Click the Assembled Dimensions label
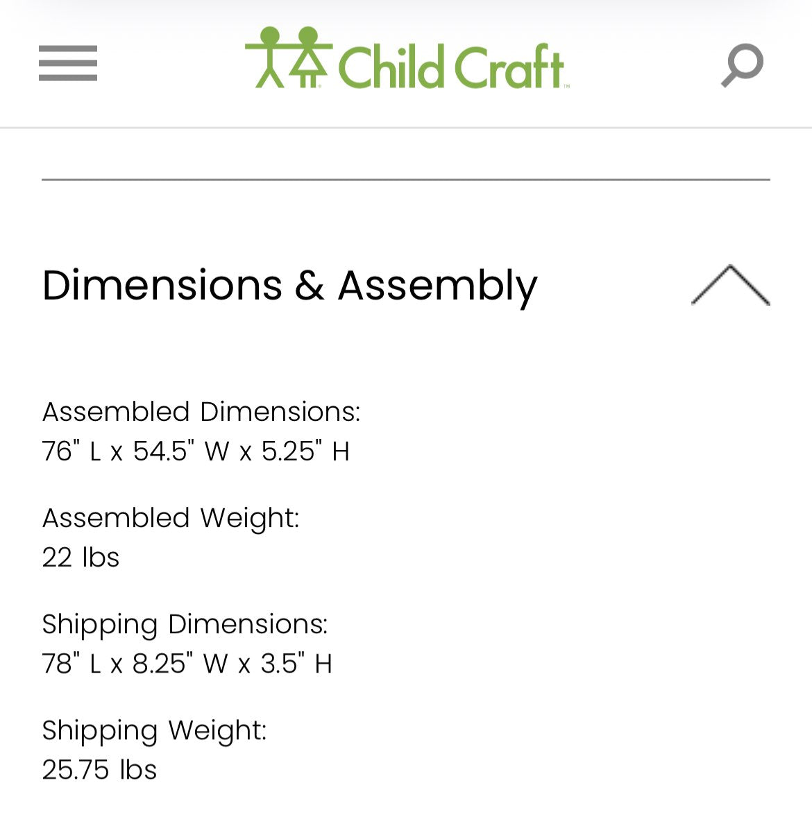812x837 pixels. click(201, 412)
